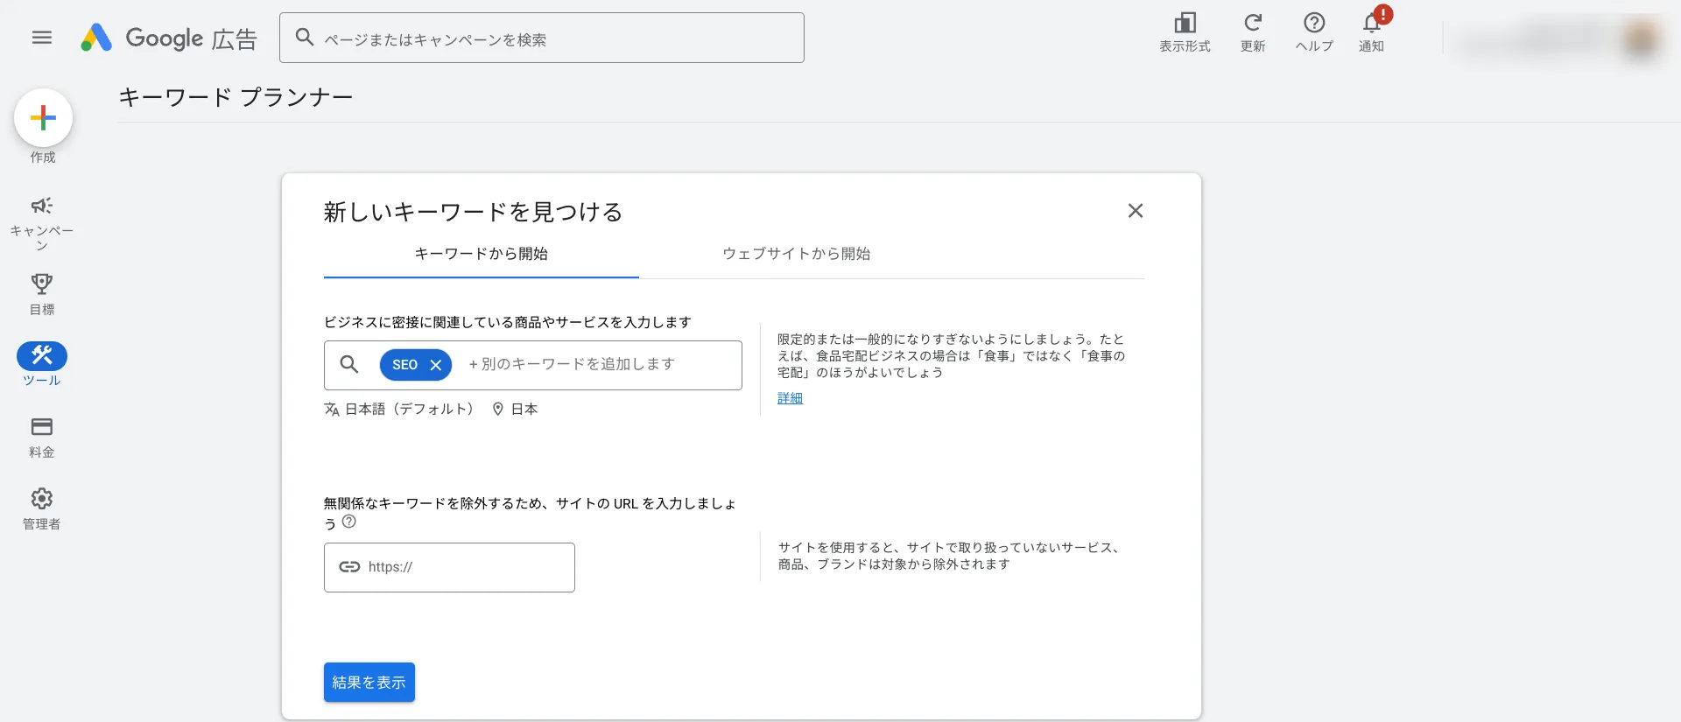Screen dimensions: 1681x722
Task: Open the 詳細 link
Action: tap(790, 398)
